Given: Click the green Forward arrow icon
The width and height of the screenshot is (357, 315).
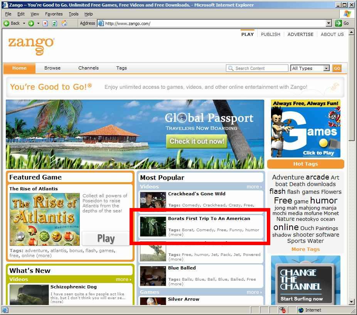Looking at the screenshot, I should pos(31,23).
